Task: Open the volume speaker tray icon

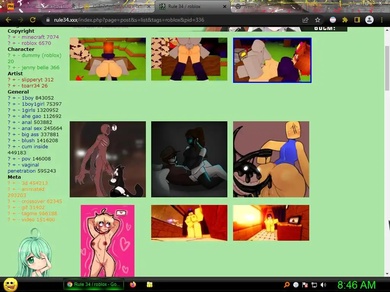Action: coord(323,285)
